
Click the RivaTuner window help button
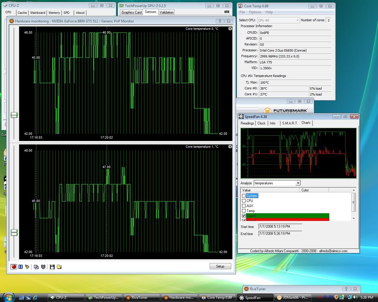coord(346,289)
